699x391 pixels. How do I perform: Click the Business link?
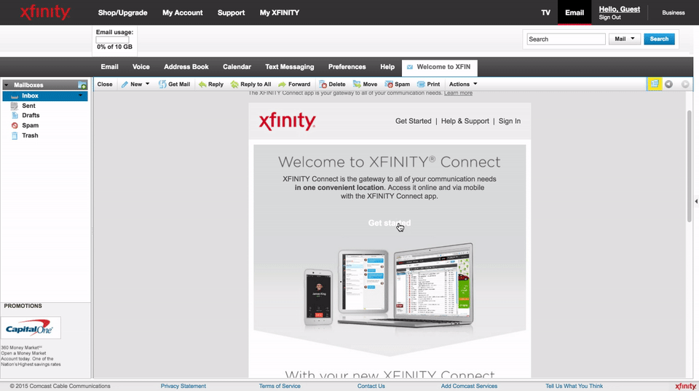click(x=673, y=12)
